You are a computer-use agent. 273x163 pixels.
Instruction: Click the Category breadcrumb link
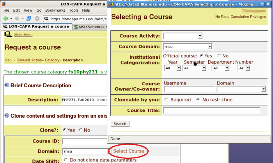pos(52,60)
